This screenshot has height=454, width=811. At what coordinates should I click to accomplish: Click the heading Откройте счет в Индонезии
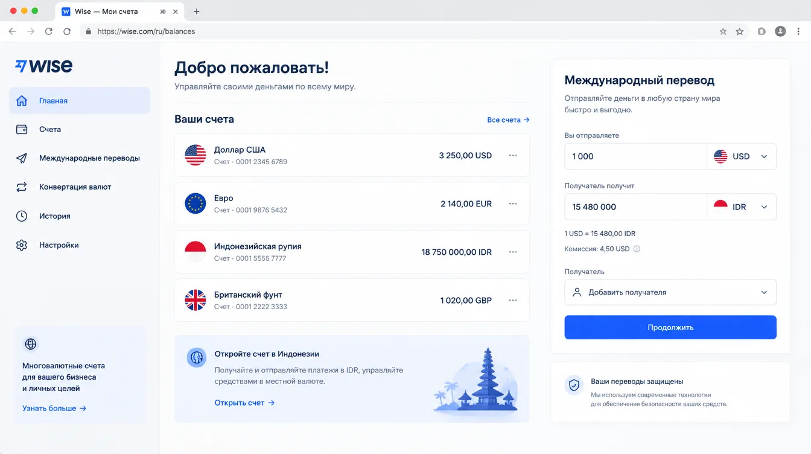click(x=267, y=354)
